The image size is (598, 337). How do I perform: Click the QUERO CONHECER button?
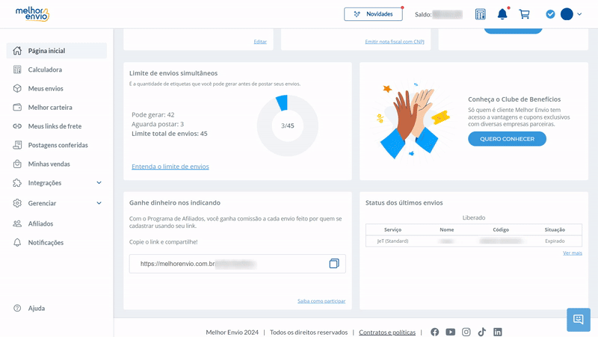507,139
